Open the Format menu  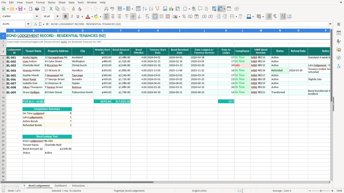pos(40,2)
